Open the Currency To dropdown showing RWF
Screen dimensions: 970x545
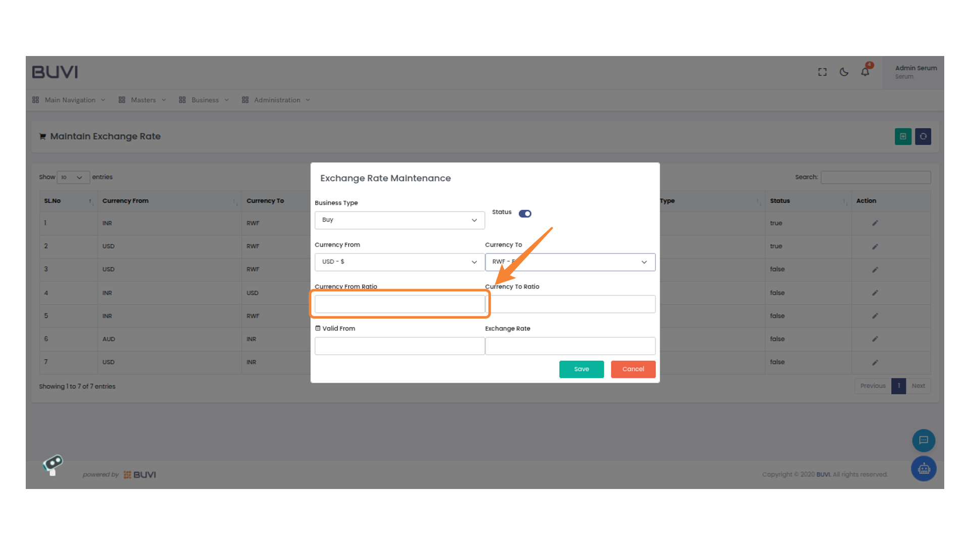point(570,262)
